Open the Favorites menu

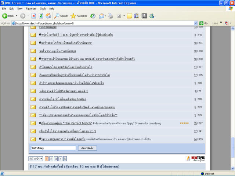point(31,8)
